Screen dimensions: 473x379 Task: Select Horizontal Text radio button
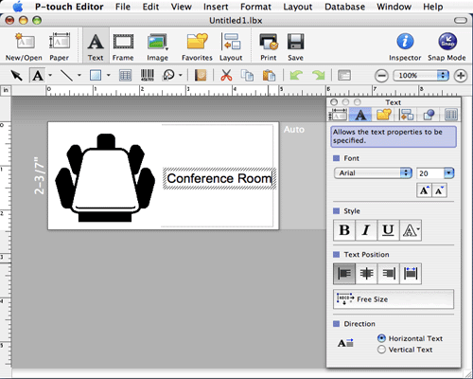tap(381, 338)
